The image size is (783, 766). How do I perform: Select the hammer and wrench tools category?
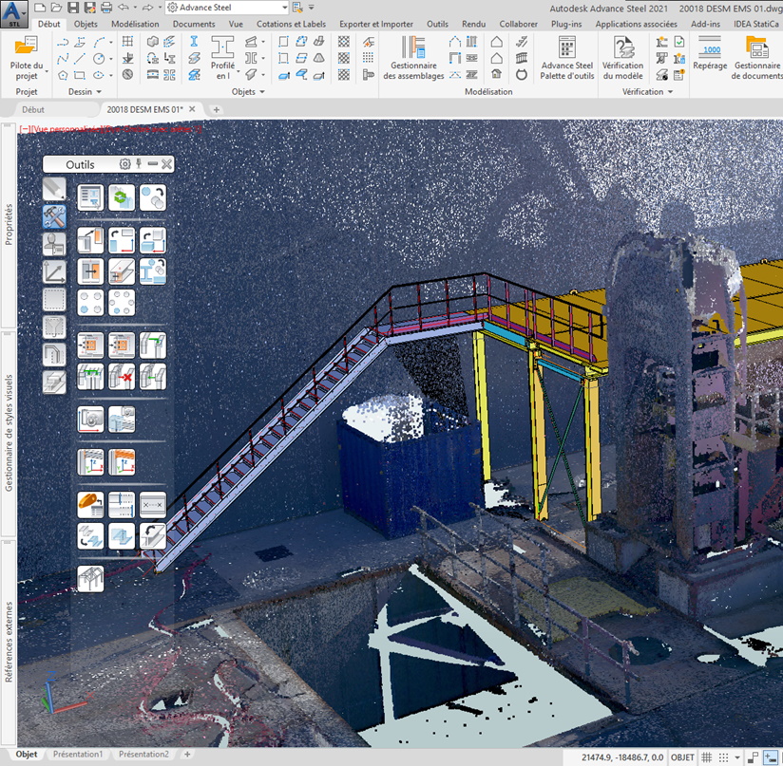pyautogui.click(x=54, y=217)
